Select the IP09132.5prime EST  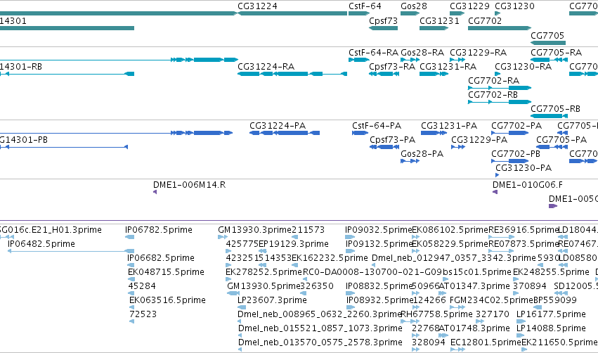point(350,251)
